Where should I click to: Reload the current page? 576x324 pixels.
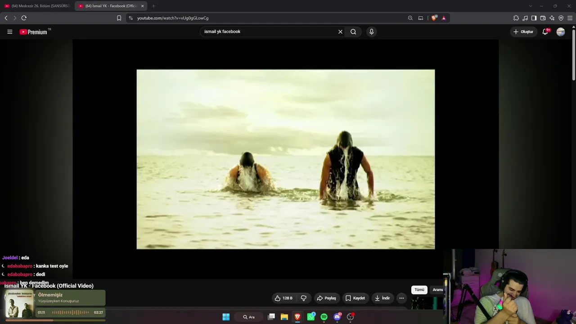click(24, 18)
